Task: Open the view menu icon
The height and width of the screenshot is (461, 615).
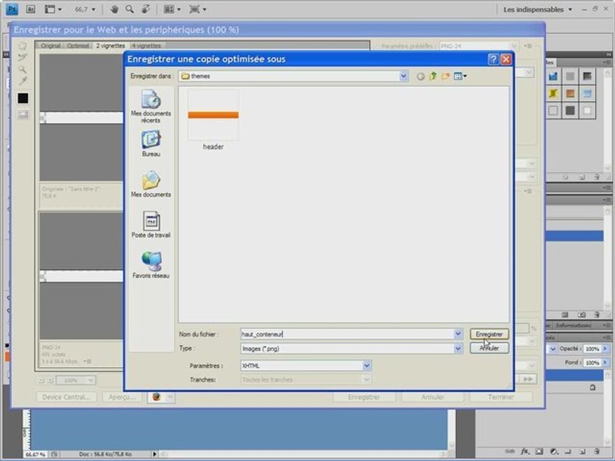Action: pyautogui.click(x=460, y=76)
